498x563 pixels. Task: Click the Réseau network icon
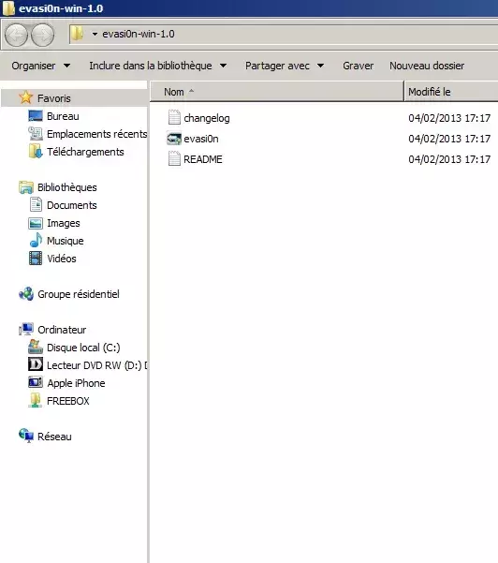(26, 436)
